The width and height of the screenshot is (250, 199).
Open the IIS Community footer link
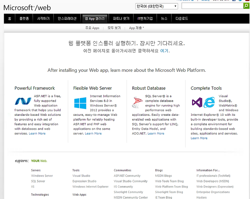[x=123, y=187]
